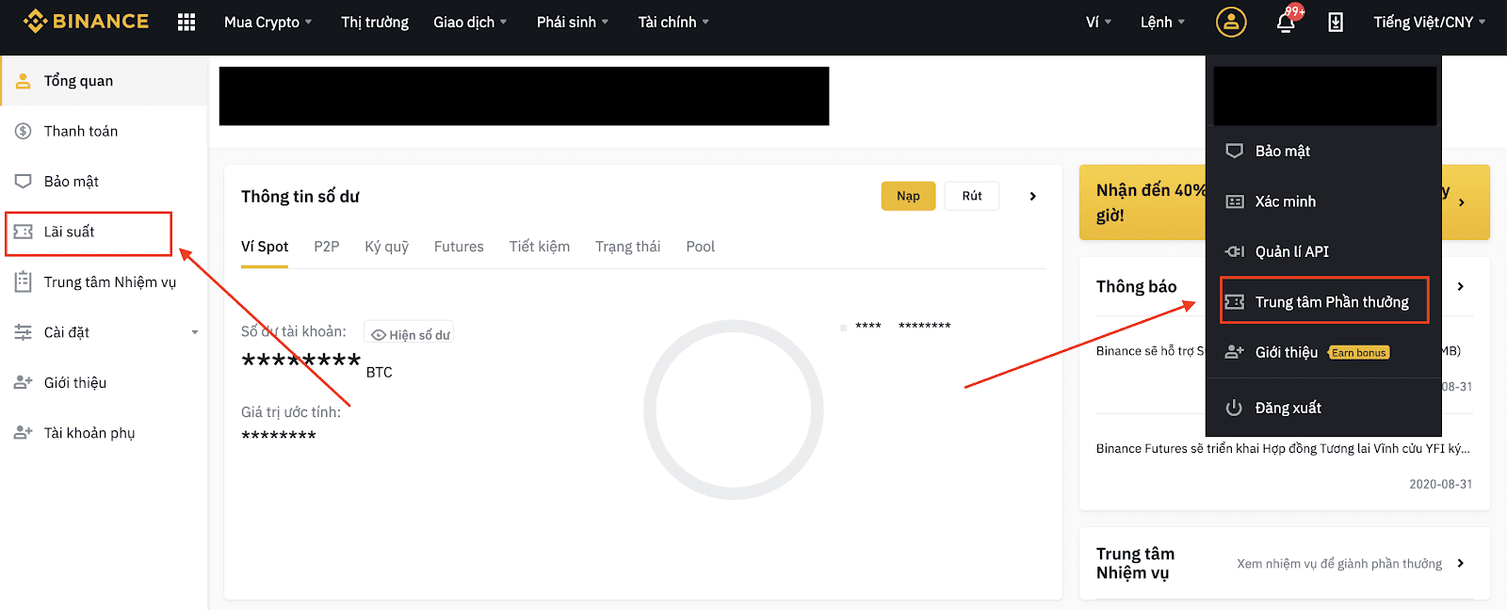Screen dimensions: 1507x610
Task: Switch to the P2P tab
Action: (x=327, y=247)
